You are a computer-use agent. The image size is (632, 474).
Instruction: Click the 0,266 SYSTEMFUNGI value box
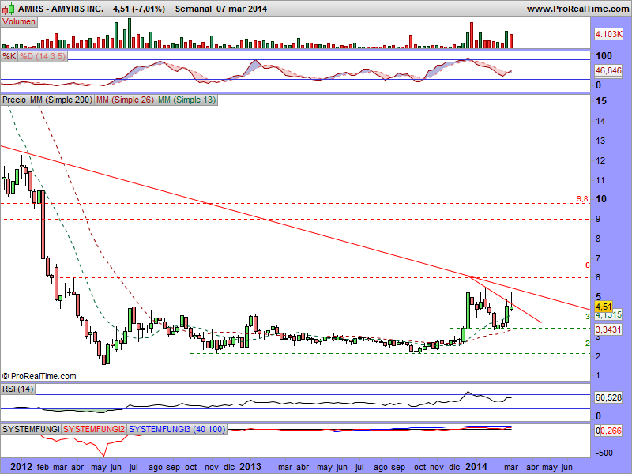(x=608, y=431)
